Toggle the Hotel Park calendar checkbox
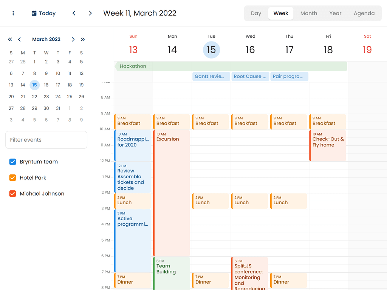This screenshot has height=290, width=387. [x=12, y=177]
